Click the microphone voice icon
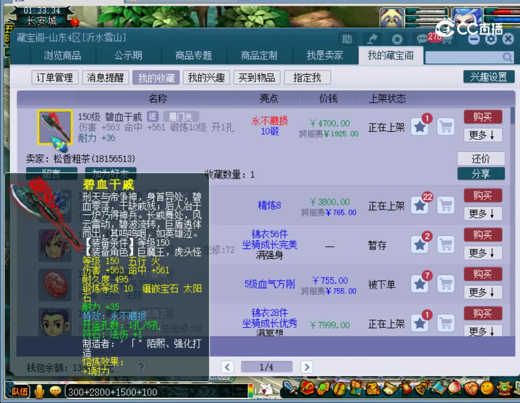 click(x=39, y=391)
